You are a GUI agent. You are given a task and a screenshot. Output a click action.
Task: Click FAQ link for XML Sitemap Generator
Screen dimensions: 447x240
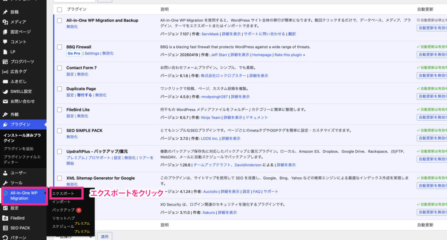pos(257,192)
